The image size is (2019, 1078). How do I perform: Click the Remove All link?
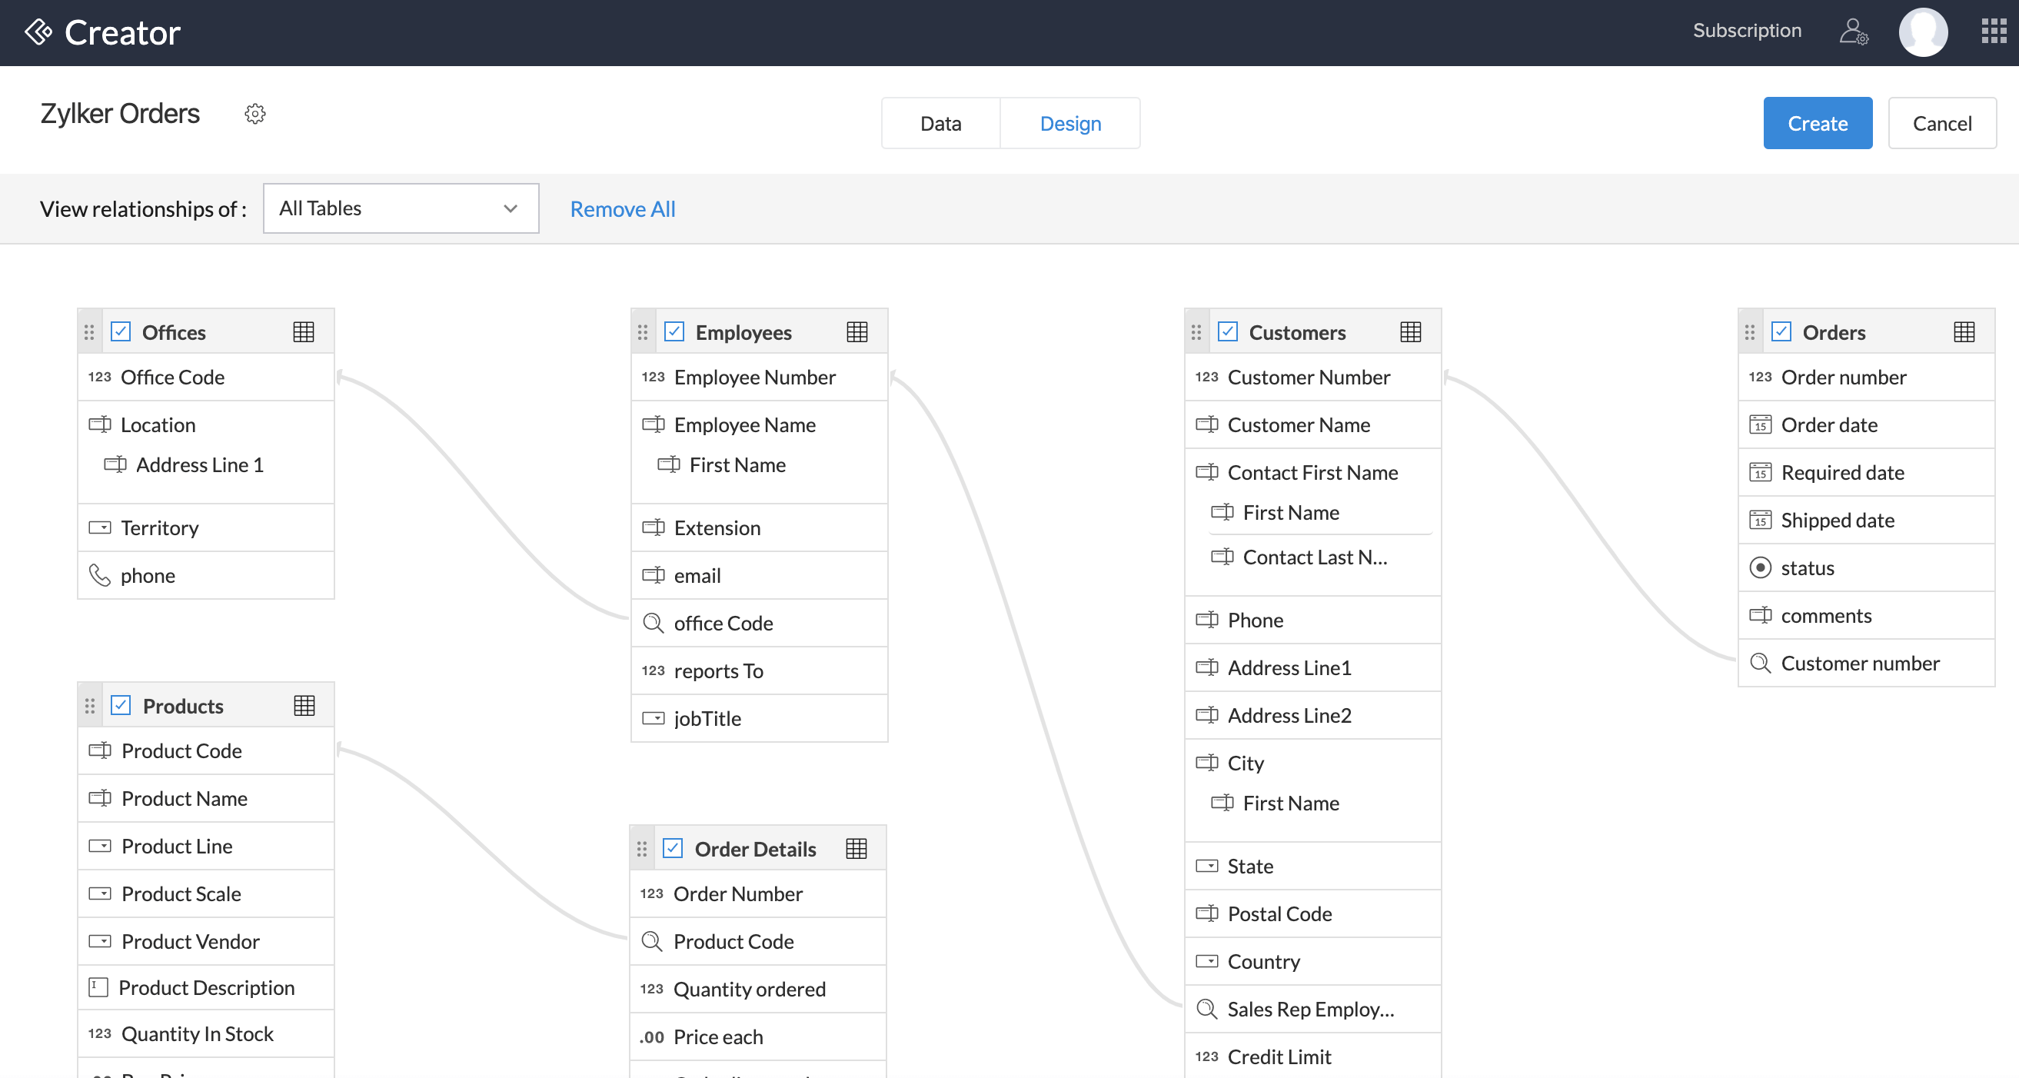point(622,208)
